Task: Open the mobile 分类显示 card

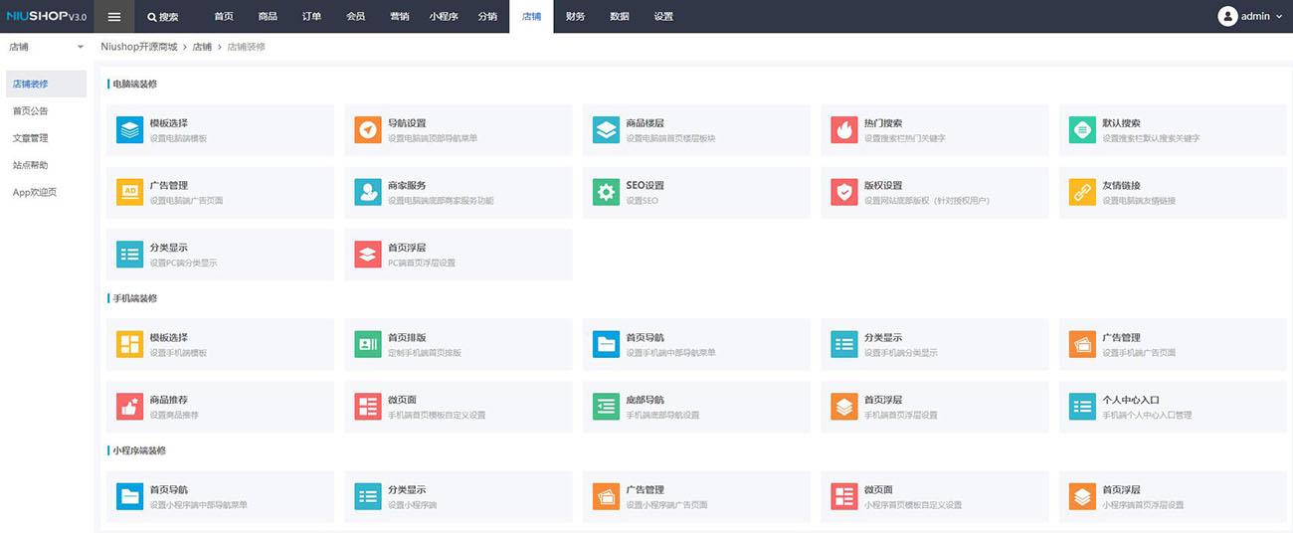Action: (x=935, y=344)
